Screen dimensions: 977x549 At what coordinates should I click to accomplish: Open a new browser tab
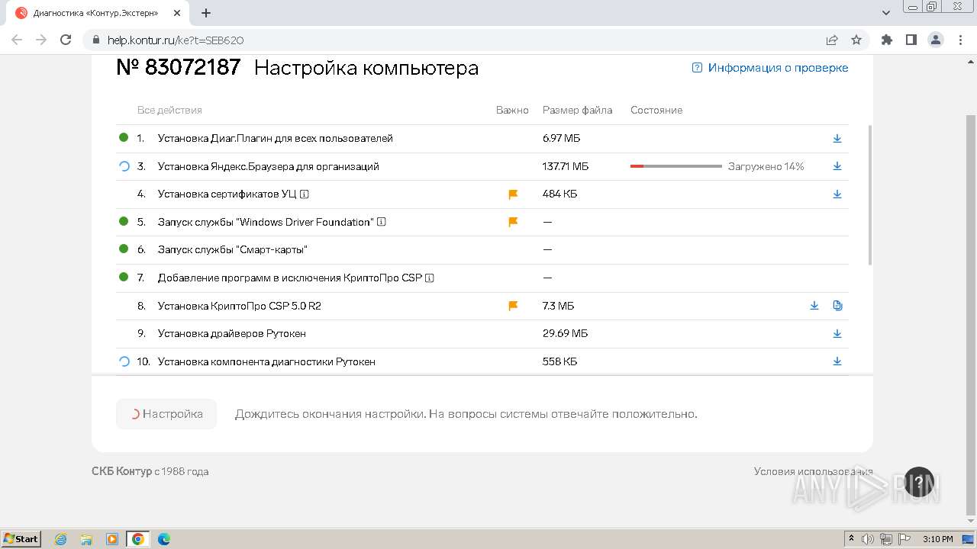click(x=206, y=13)
